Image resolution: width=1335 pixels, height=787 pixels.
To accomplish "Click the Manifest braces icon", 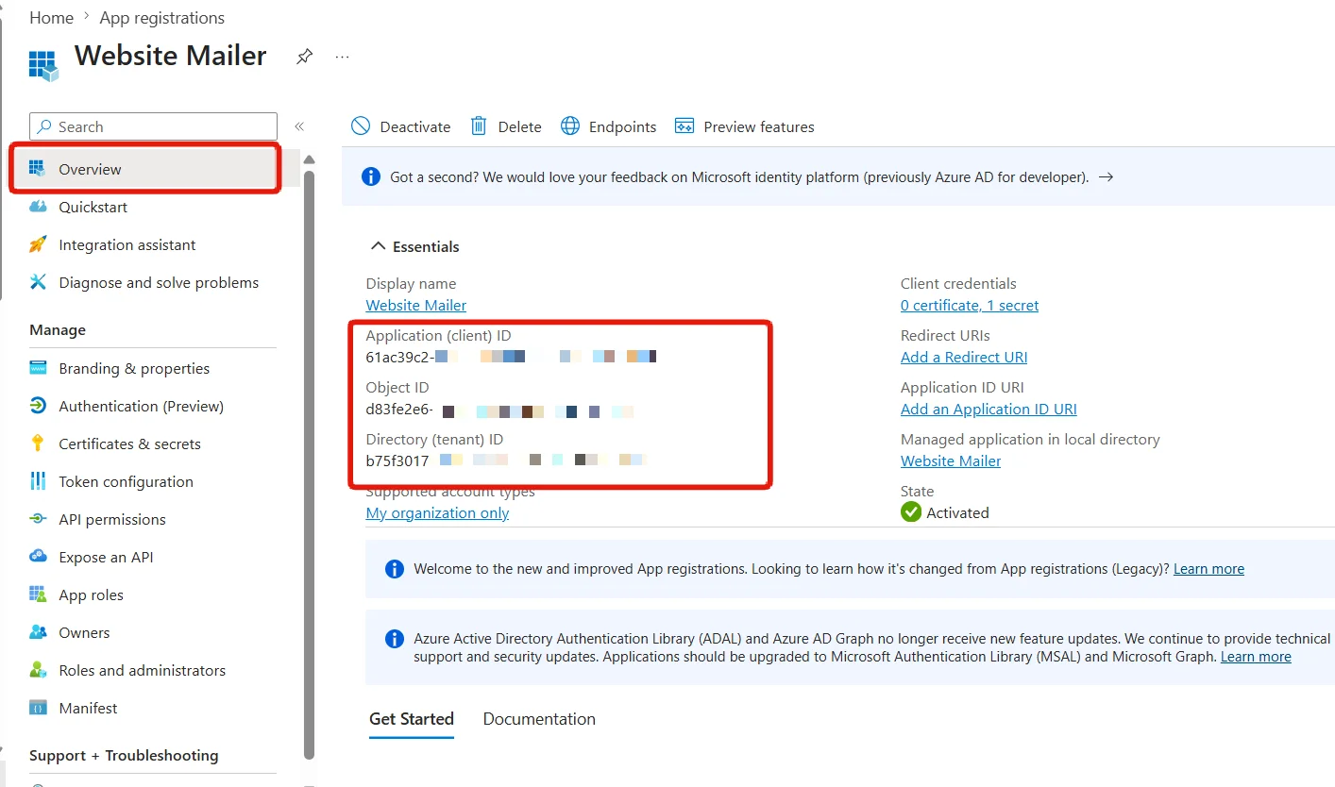I will pyautogui.click(x=38, y=708).
